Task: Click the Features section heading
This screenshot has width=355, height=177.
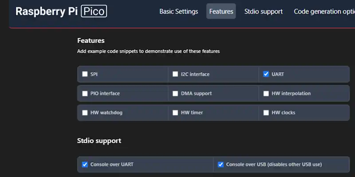Action: click(91, 41)
